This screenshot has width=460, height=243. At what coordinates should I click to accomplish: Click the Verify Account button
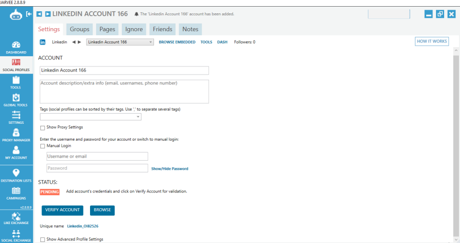(x=62, y=210)
